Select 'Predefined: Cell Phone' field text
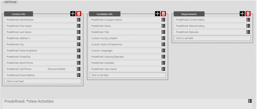This screenshot has width=257, height=109. pos(19,69)
